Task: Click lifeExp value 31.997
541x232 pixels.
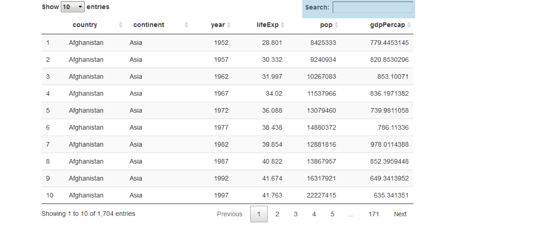Action: tap(272, 76)
